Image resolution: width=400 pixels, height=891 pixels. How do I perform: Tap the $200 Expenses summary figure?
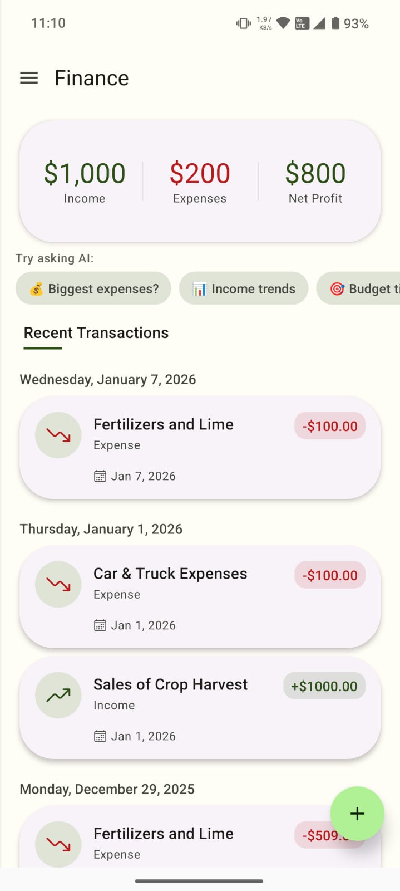click(200, 173)
